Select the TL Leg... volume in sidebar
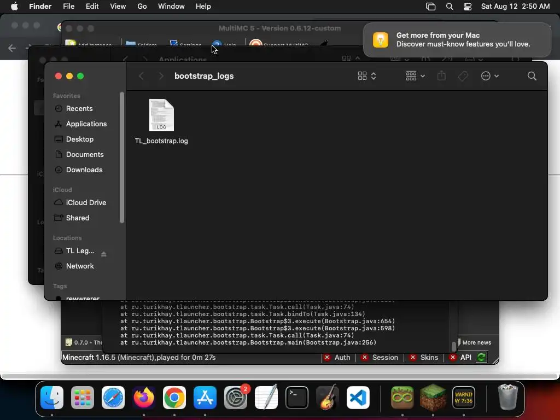This screenshot has height=420, width=560. (80, 250)
